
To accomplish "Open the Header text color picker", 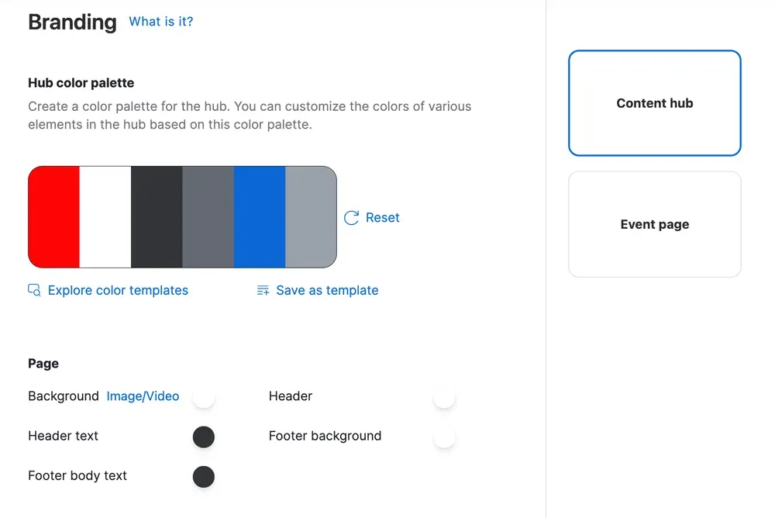I will (x=203, y=437).
